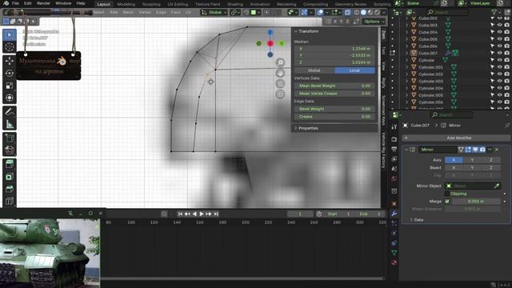Viewport: 512px width, 288px height.
Task: Open the Mesh menu in viewport header
Action: click(x=128, y=13)
